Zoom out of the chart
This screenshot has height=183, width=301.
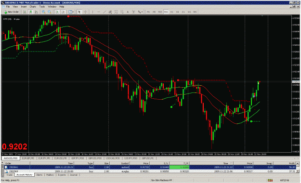point(50,12)
